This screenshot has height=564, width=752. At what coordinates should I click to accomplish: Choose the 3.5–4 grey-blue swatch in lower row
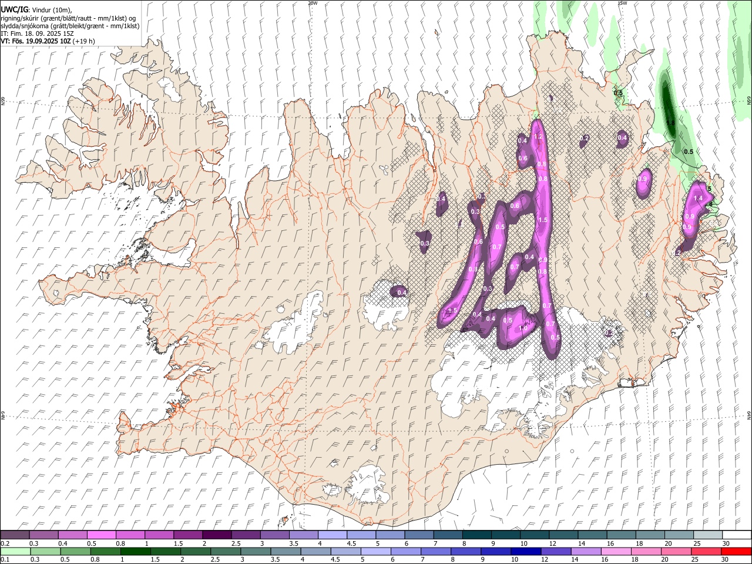click(286, 552)
